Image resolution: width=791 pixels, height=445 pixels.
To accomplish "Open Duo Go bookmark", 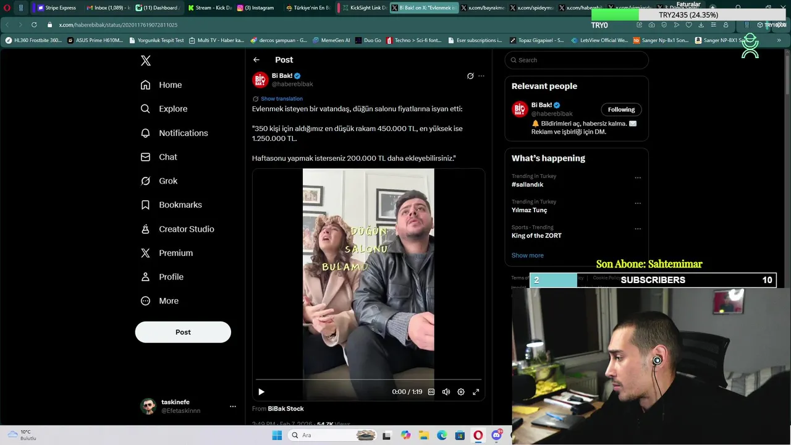I will coord(368,40).
